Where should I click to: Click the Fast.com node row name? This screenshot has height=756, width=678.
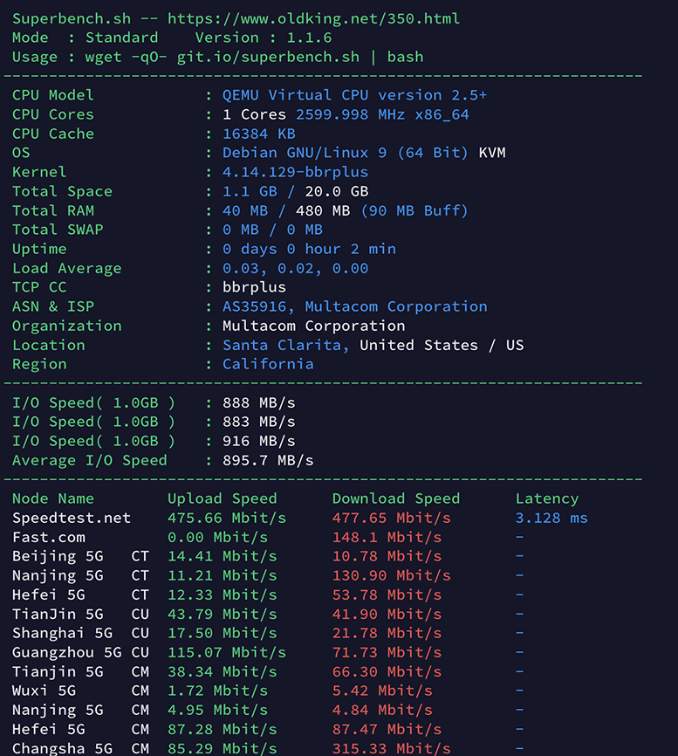click(49, 537)
